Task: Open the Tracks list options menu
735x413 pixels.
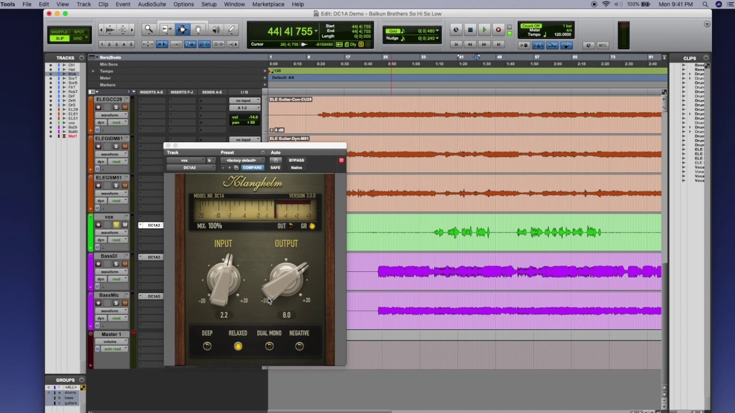Action: click(x=82, y=57)
